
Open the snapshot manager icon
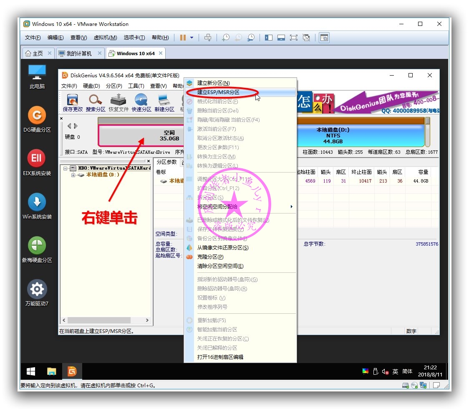coord(251,38)
